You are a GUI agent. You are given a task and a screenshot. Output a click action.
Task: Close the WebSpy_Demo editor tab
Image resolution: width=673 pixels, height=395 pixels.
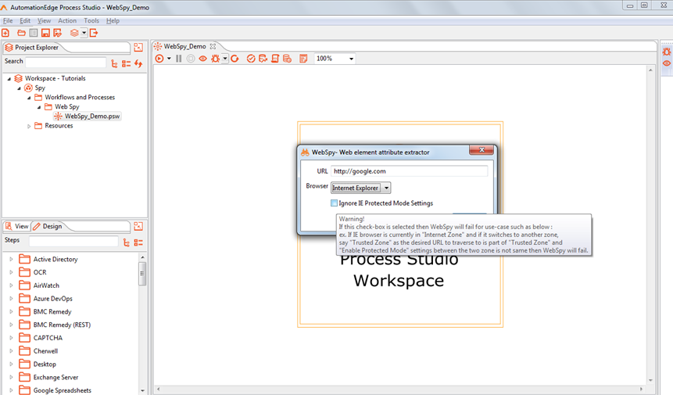pyautogui.click(x=213, y=46)
